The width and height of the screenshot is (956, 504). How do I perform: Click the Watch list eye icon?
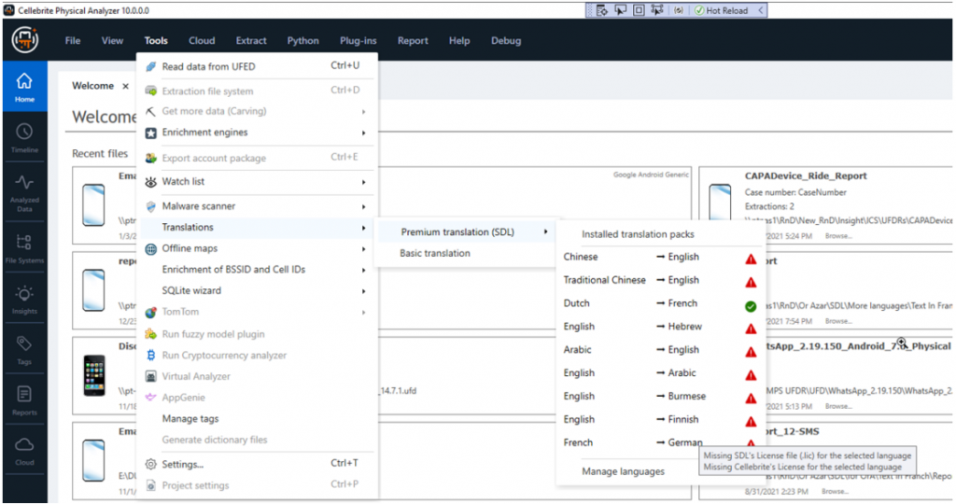pyautogui.click(x=150, y=182)
